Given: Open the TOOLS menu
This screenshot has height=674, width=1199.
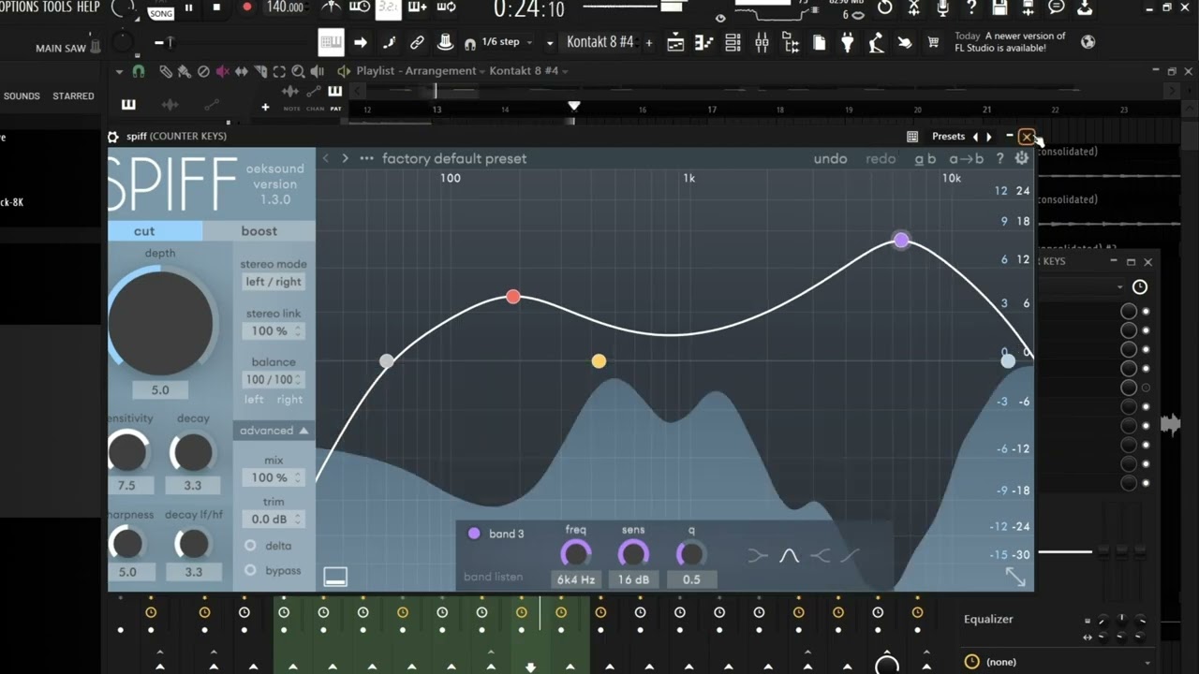Looking at the screenshot, I should (57, 7).
